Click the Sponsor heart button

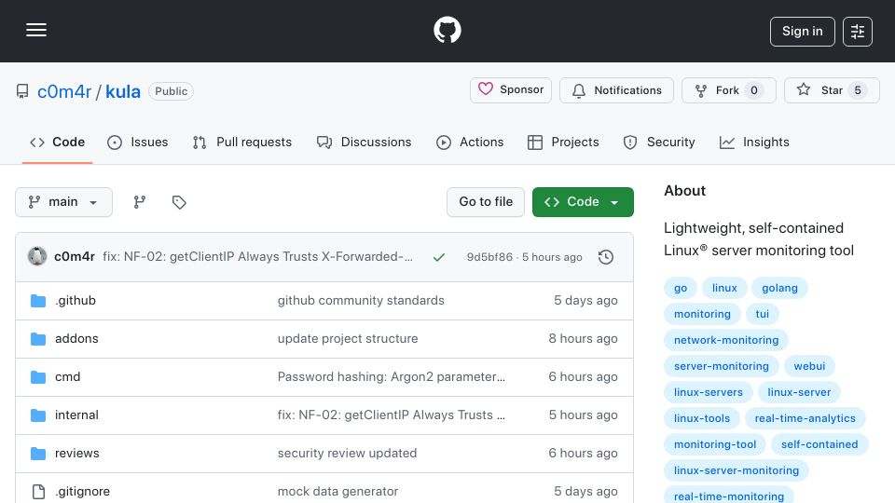point(511,90)
